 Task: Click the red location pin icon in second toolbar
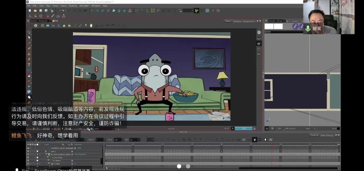pyautogui.click(x=48, y=16)
